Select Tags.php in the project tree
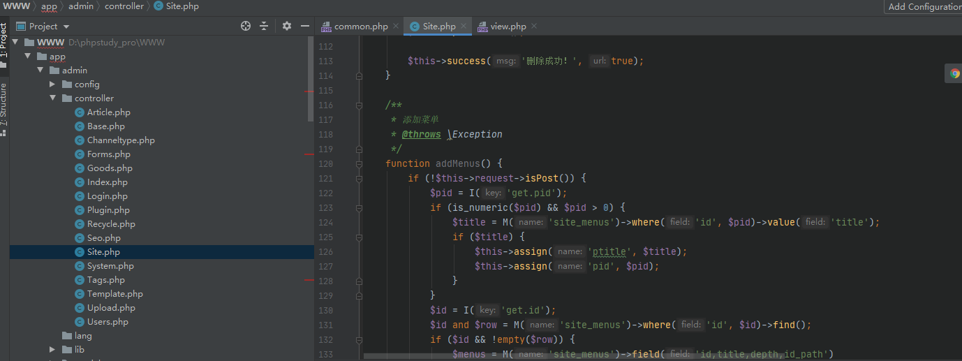The height and width of the screenshot is (361, 962). [x=106, y=280]
